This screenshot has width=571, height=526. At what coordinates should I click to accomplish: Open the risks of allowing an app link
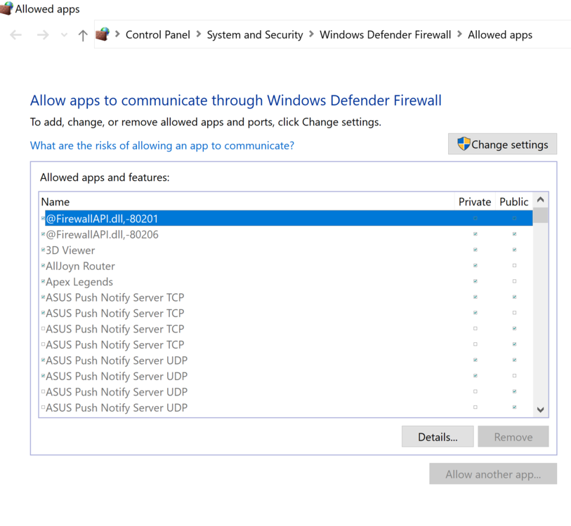(162, 145)
